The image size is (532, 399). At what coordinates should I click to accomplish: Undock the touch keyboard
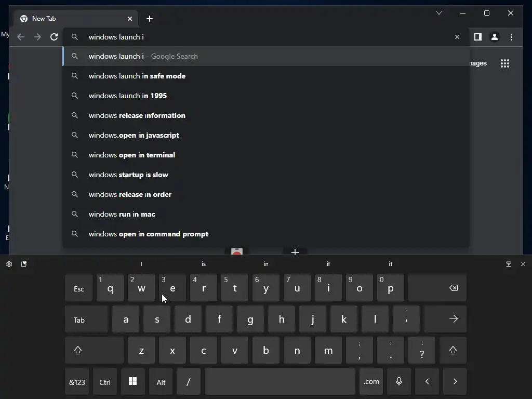click(509, 264)
